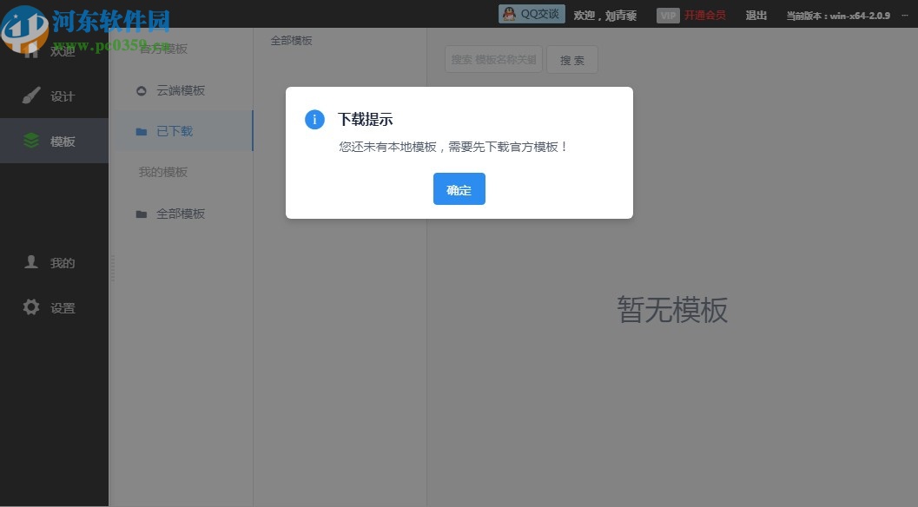Click the info icon in the download dialog
Viewport: 918px width, 507px height.
pyautogui.click(x=314, y=119)
